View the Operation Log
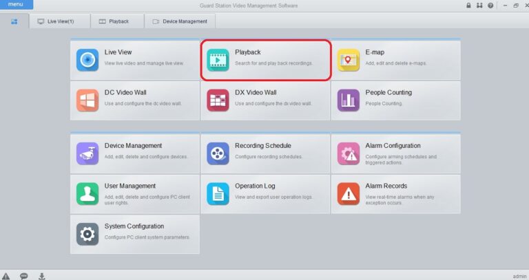The height and width of the screenshot is (280, 529). [265, 193]
